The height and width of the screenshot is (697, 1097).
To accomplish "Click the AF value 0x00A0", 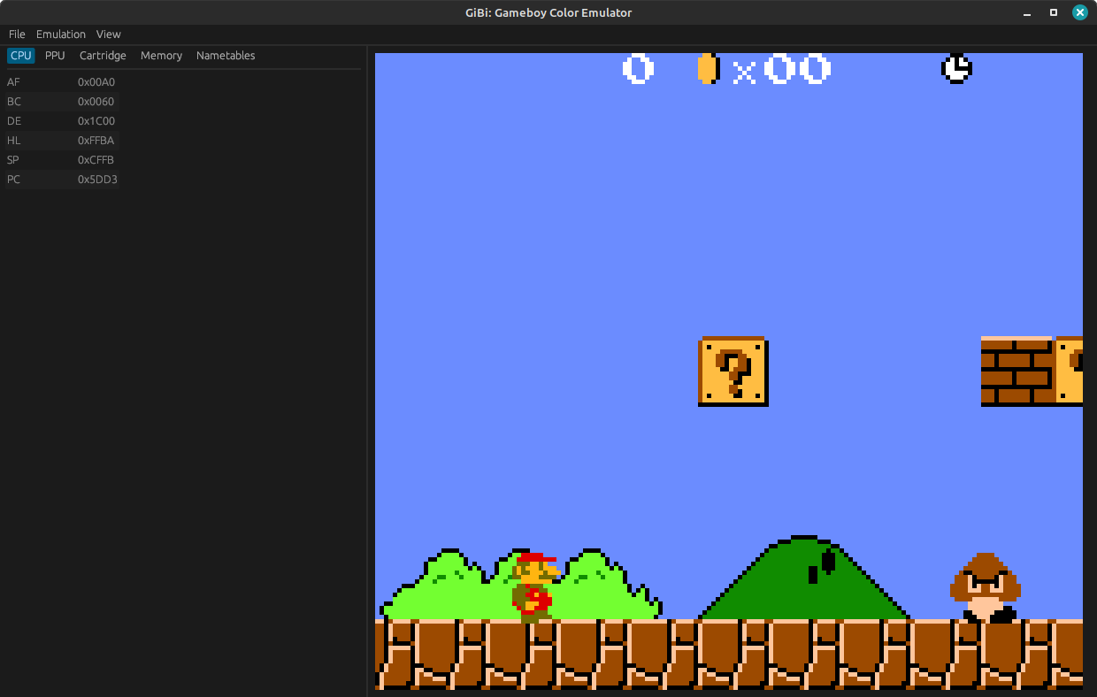I will 96,82.
